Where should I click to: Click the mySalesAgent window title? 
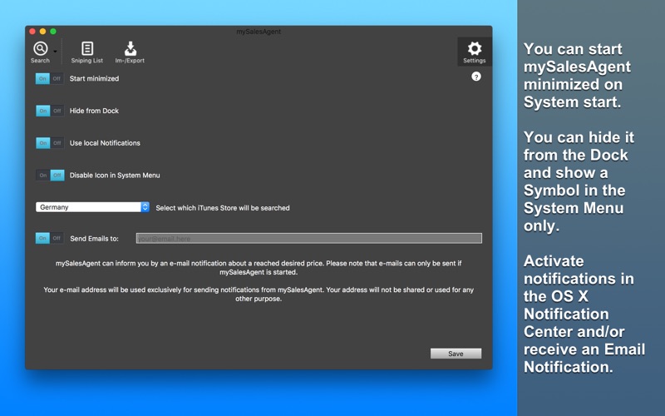click(259, 32)
